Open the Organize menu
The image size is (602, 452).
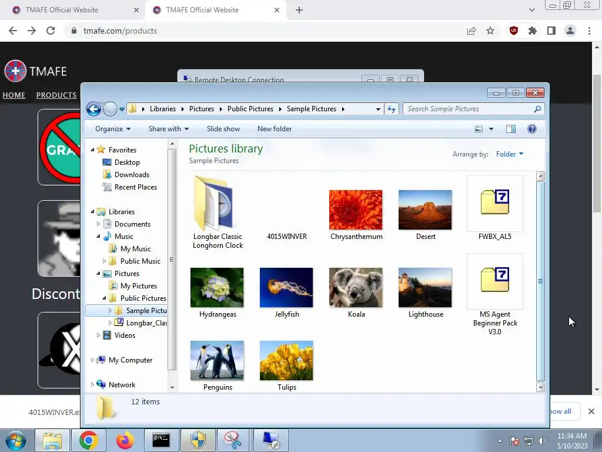[x=113, y=129]
